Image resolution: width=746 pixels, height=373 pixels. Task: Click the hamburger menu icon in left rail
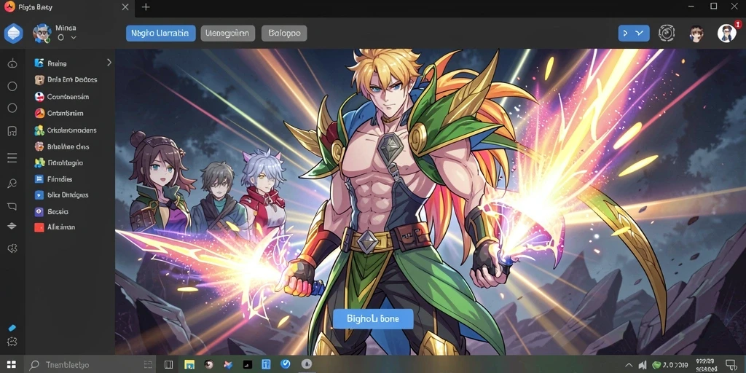12,158
